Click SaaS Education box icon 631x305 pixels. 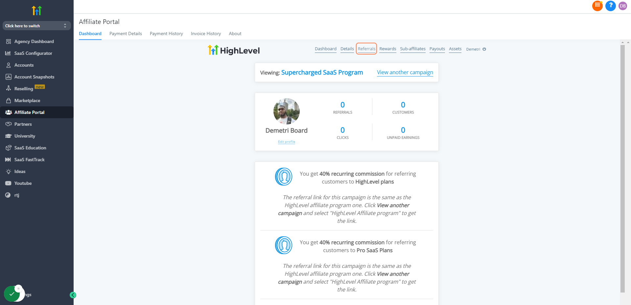point(9,148)
